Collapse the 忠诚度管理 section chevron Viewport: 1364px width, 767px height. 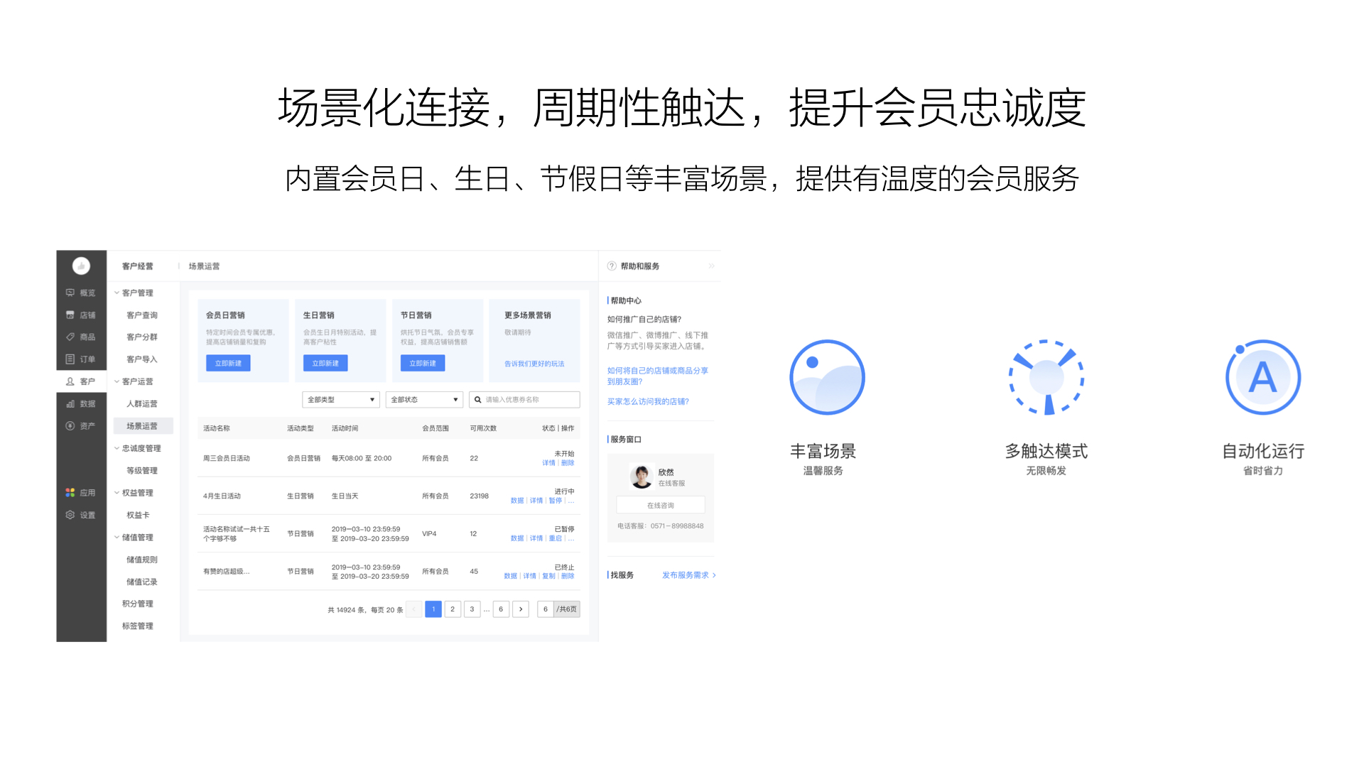coord(117,448)
